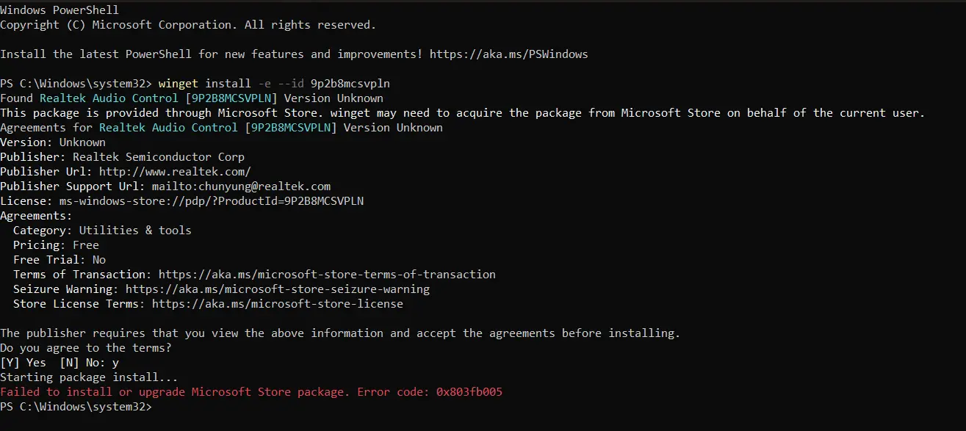This screenshot has height=431, width=966.
Task: Open the mailto:chunyung@realtek.com support link
Action: coord(241,186)
